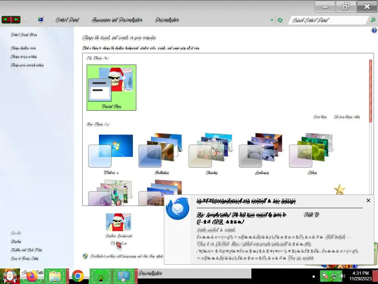Click the Control Panel icon in the address bar

(x=41, y=20)
